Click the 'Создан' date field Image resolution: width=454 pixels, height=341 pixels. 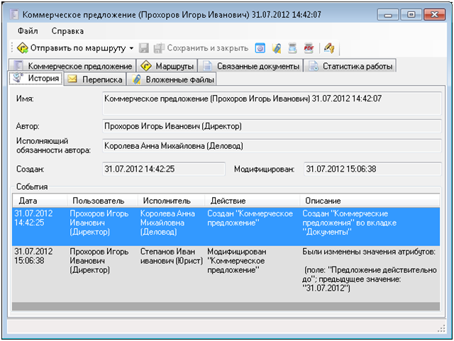click(164, 169)
